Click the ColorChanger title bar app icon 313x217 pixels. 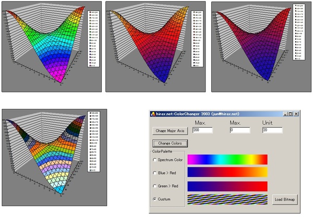[x=153, y=114]
